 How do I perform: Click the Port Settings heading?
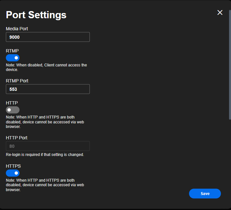pyautogui.click(x=36, y=15)
